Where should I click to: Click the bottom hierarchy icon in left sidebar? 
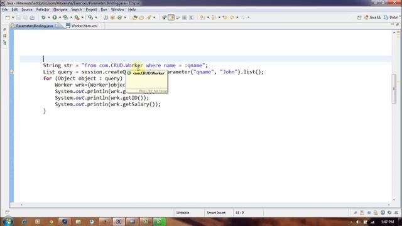coord(4,43)
